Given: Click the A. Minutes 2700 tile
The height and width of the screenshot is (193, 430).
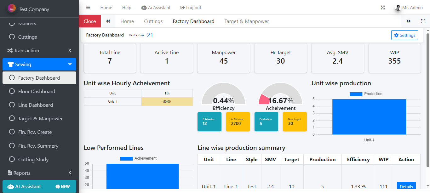Looking at the screenshot, I should tap(238, 122).
